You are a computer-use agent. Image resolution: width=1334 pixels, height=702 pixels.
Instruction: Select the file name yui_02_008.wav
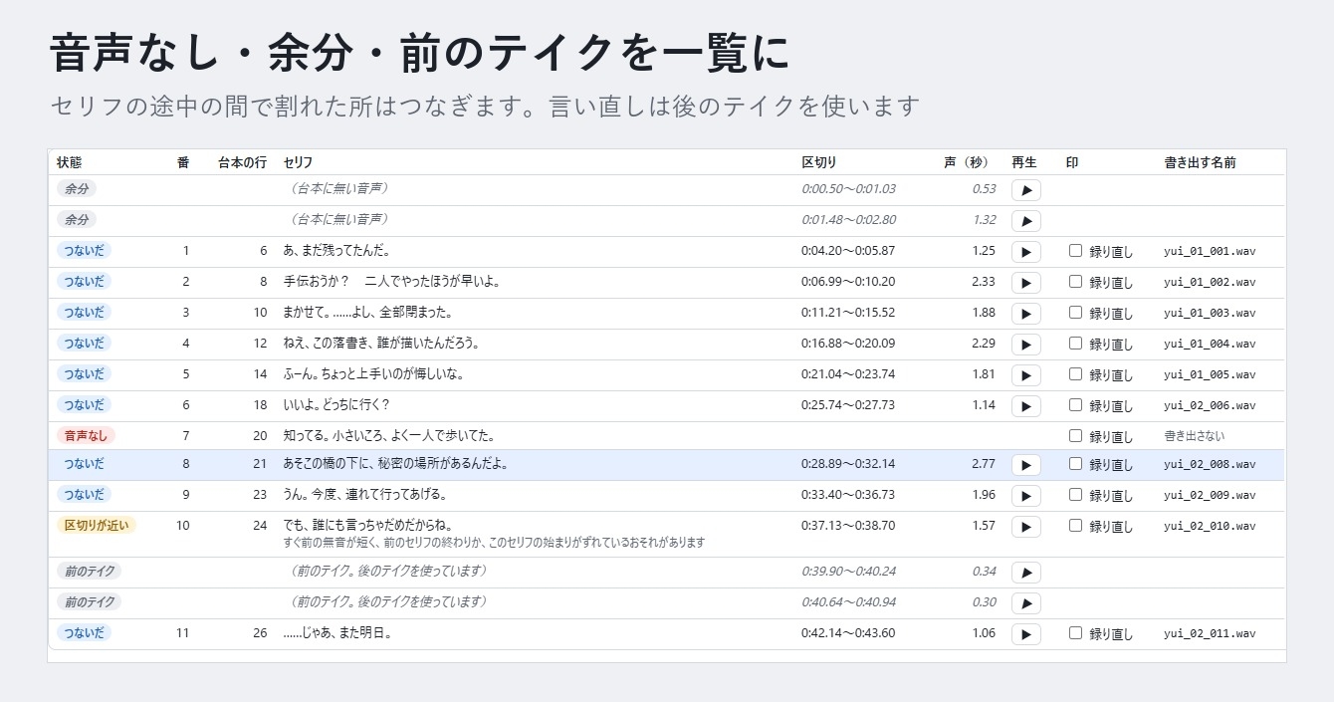coord(1210,465)
